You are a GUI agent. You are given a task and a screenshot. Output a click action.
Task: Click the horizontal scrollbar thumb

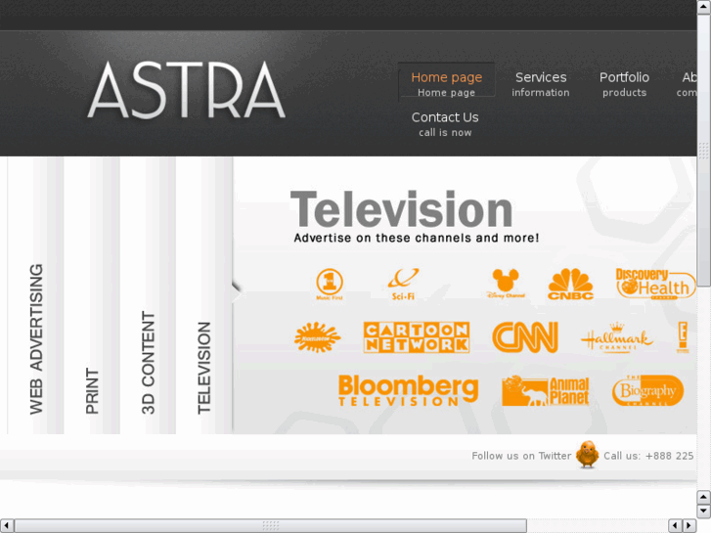271,526
